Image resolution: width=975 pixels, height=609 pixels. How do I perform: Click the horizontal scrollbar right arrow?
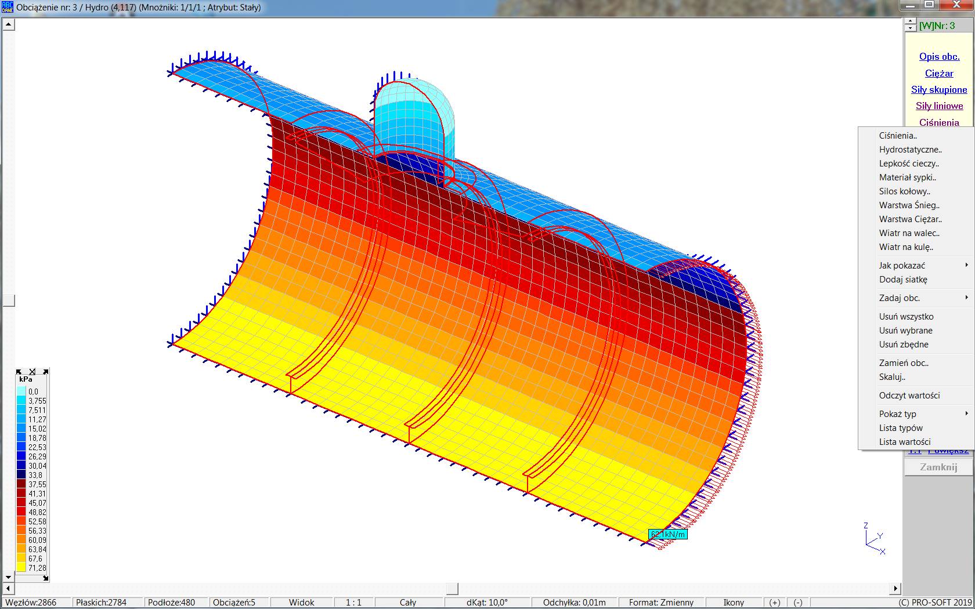tap(895, 588)
